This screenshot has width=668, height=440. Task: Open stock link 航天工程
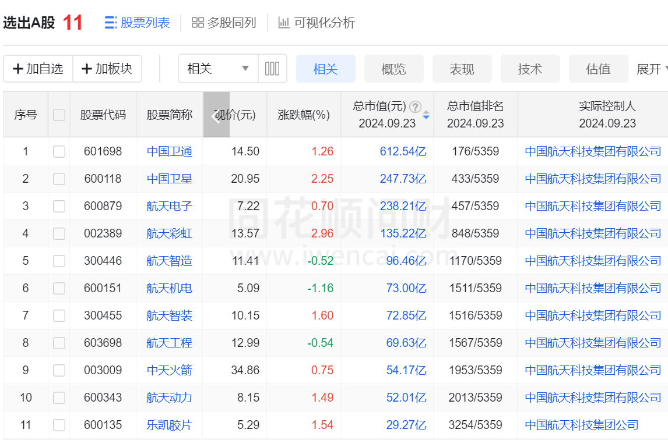170,343
